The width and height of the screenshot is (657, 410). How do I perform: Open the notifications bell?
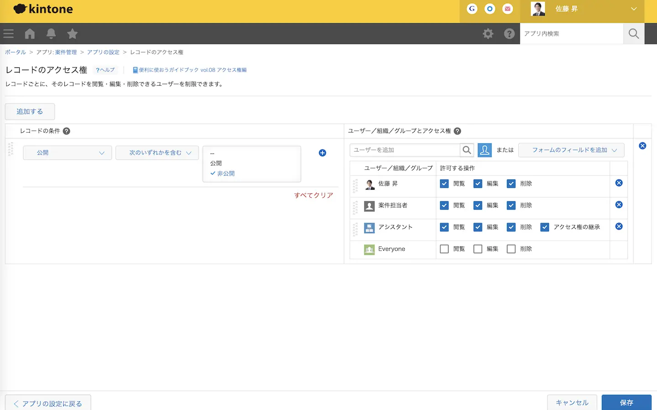(51, 34)
